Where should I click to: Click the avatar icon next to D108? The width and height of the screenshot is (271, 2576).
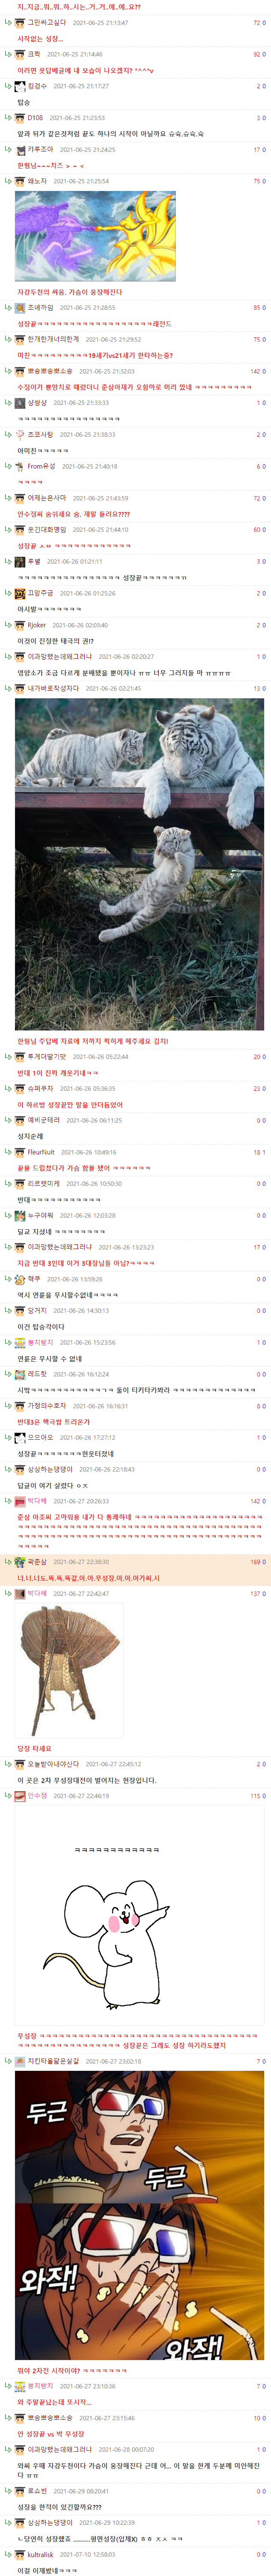point(20,118)
